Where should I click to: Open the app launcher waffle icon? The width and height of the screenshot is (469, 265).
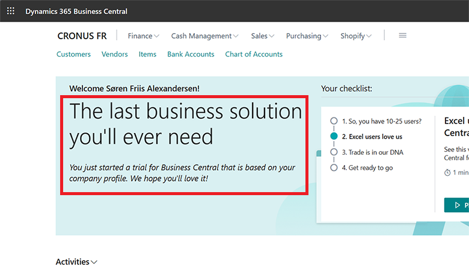click(11, 11)
